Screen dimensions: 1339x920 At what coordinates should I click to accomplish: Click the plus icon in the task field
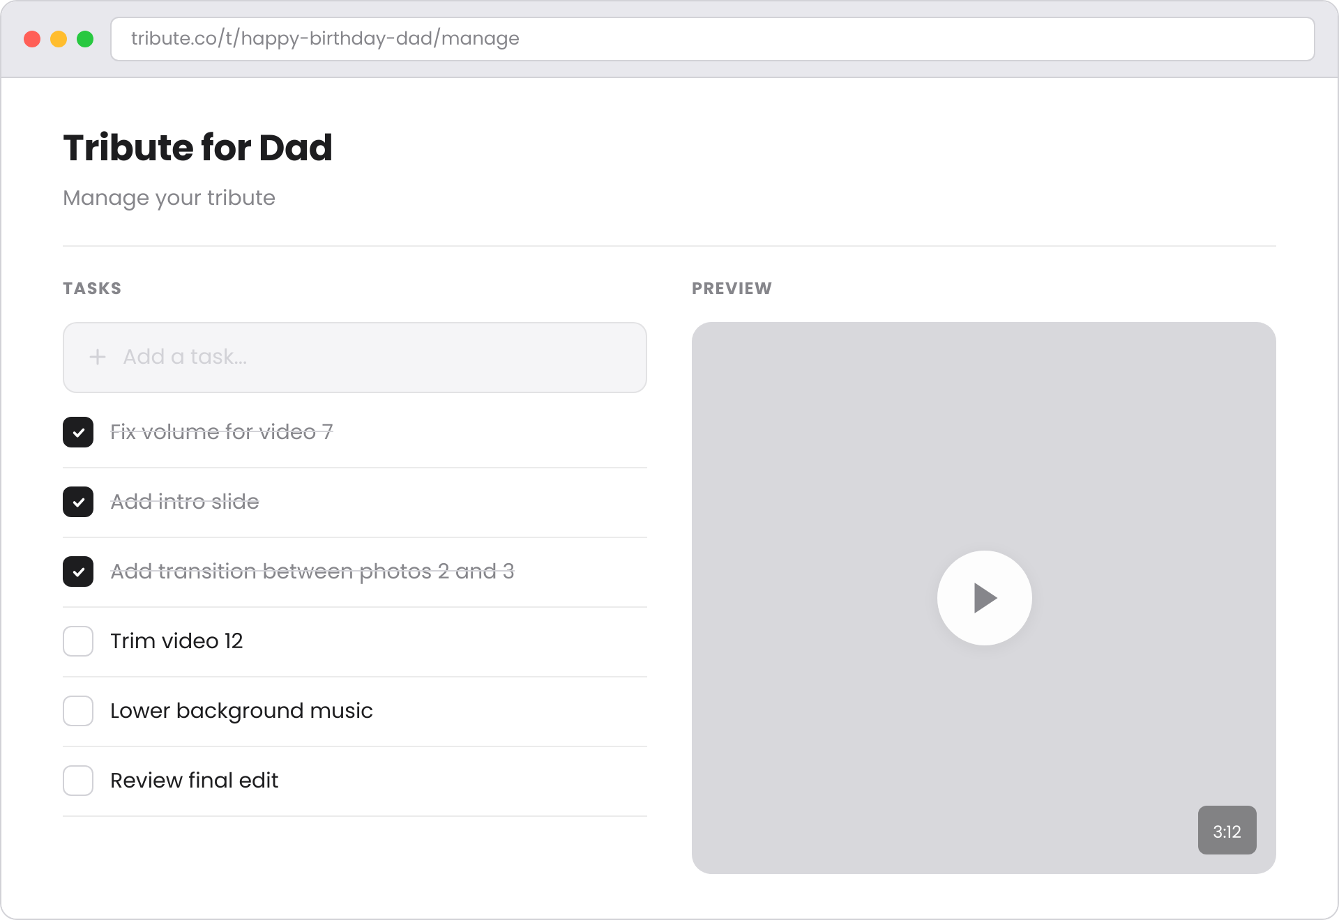pos(98,357)
